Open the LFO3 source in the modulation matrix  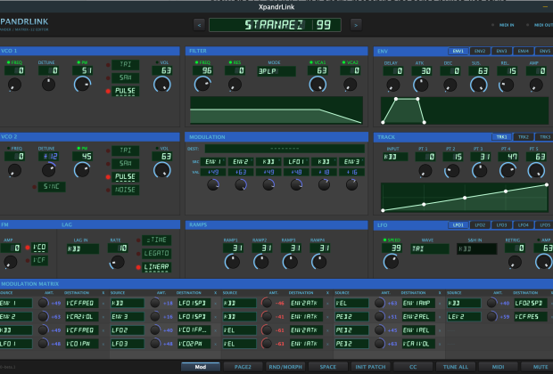[x=128, y=344]
